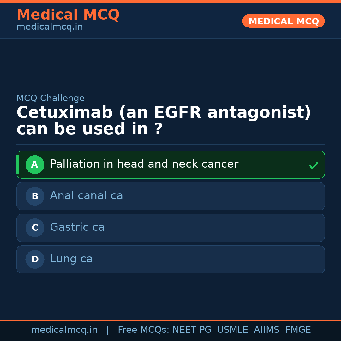341x341 pixels.
Task: Select the B option circle
Action: tap(35, 196)
